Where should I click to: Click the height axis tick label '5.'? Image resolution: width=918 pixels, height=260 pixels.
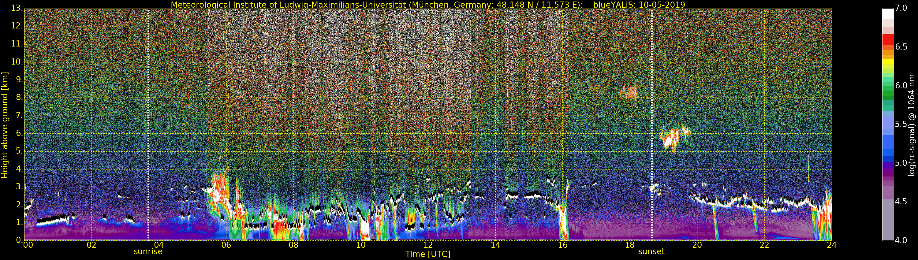tap(19, 151)
